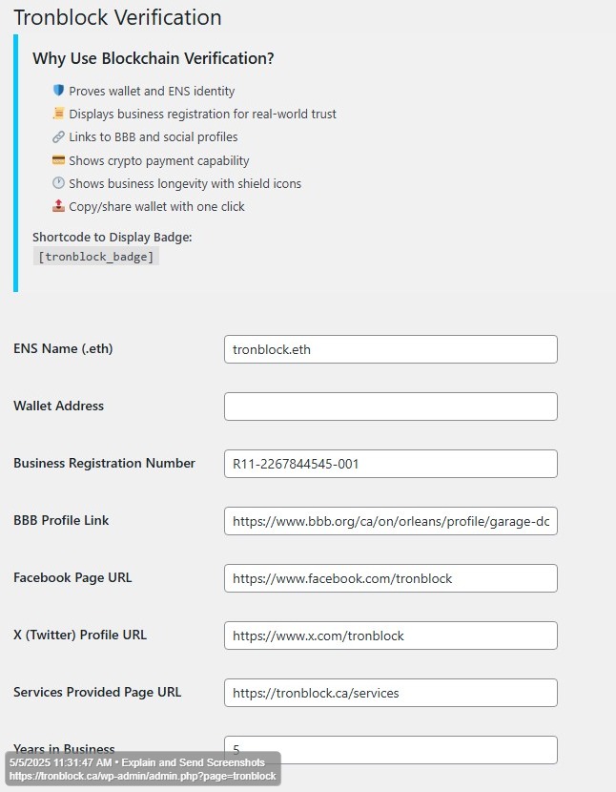Click the credit card icon for crypto payment
The image size is (616, 792).
pyautogui.click(x=58, y=160)
